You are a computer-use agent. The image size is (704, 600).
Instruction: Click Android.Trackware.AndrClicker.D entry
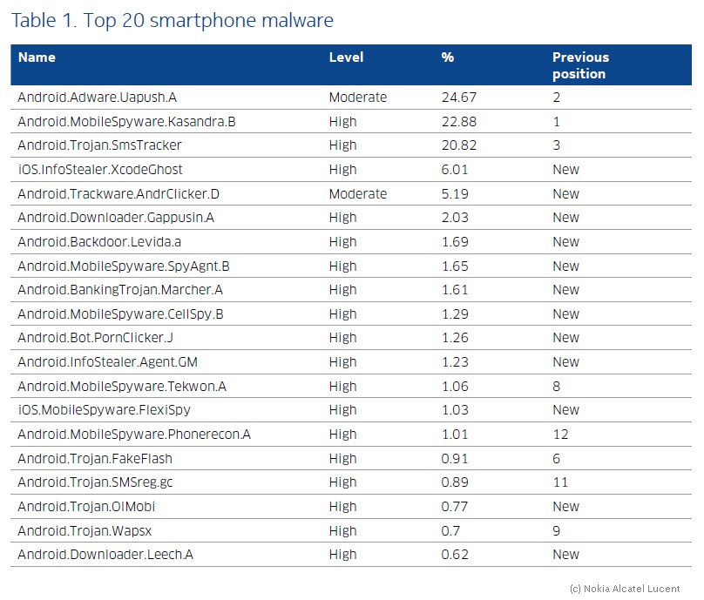[118, 194]
